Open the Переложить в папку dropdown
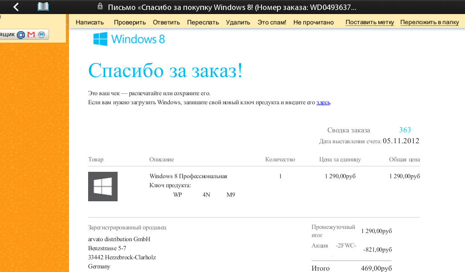 coord(430,22)
